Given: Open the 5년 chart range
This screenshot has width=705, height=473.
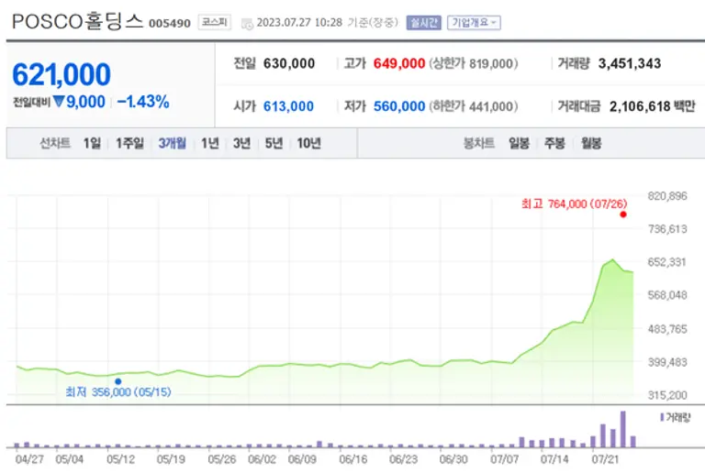Looking at the screenshot, I should [x=273, y=143].
